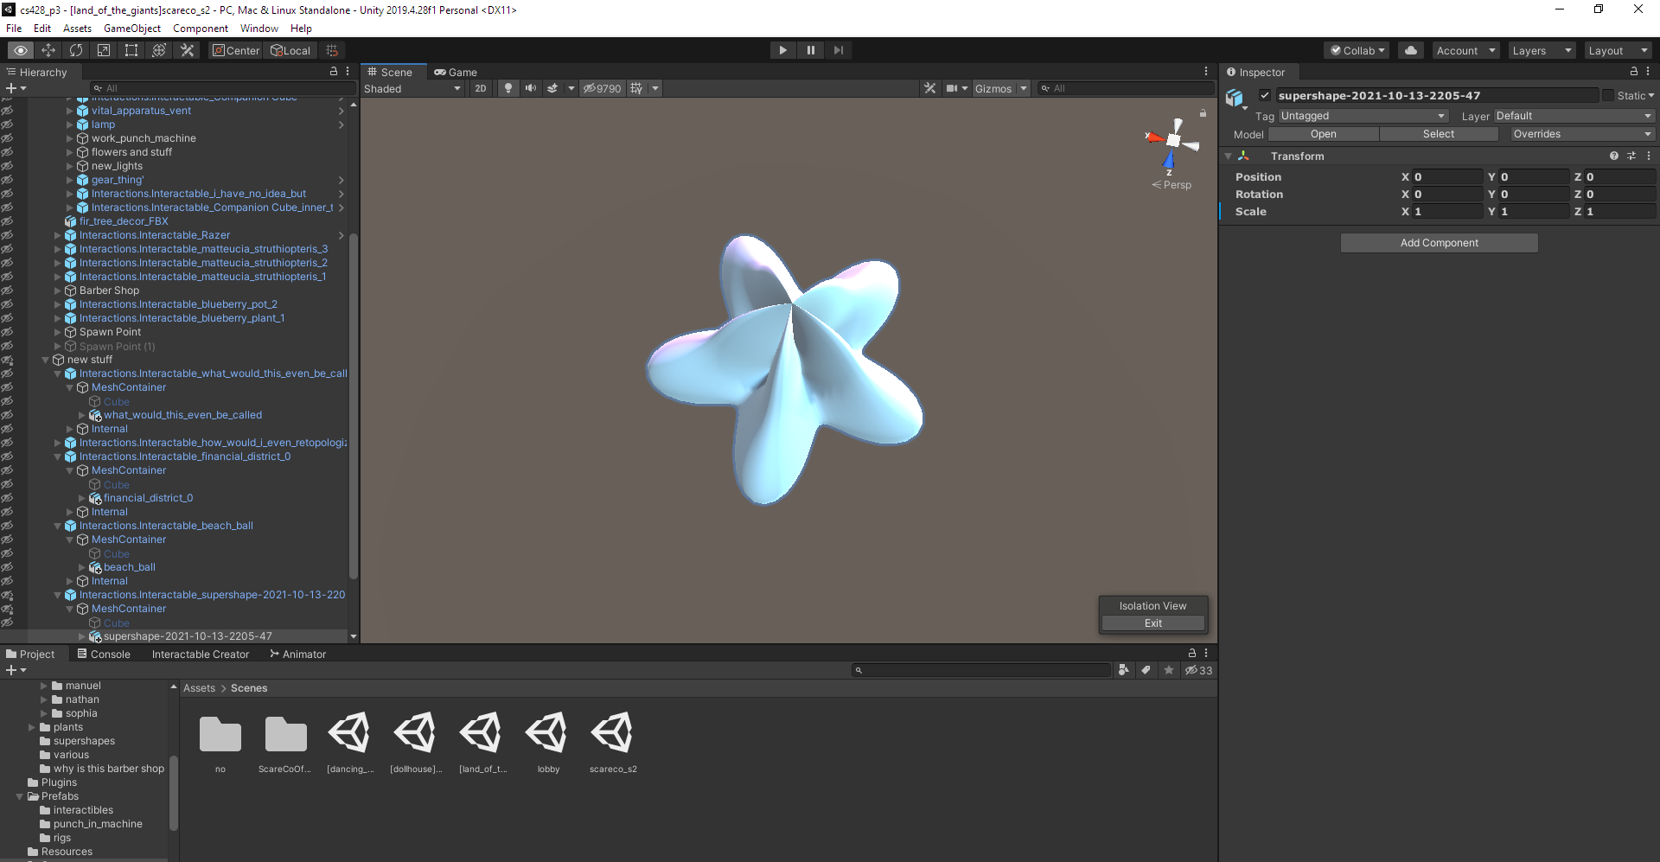Search by type in Project panel
Viewport: 1660px width, 862px height.
1123,670
